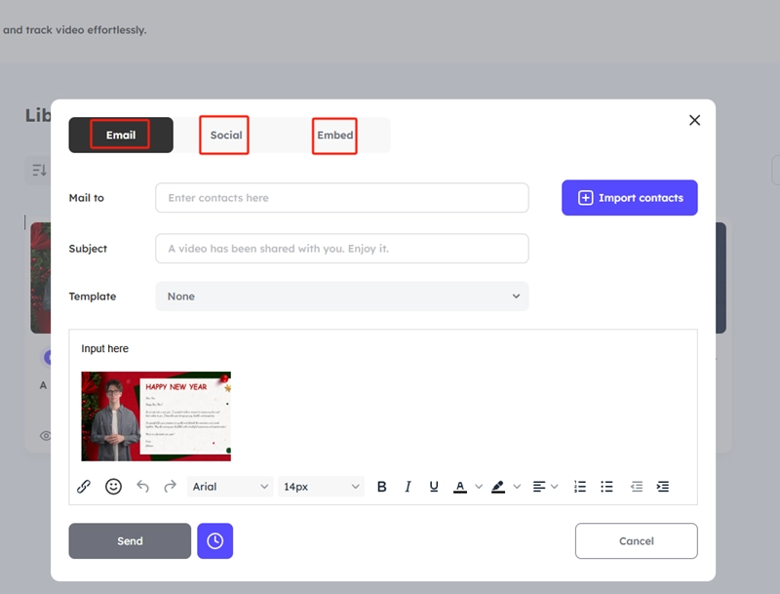Toggle bold formatting

[382, 487]
